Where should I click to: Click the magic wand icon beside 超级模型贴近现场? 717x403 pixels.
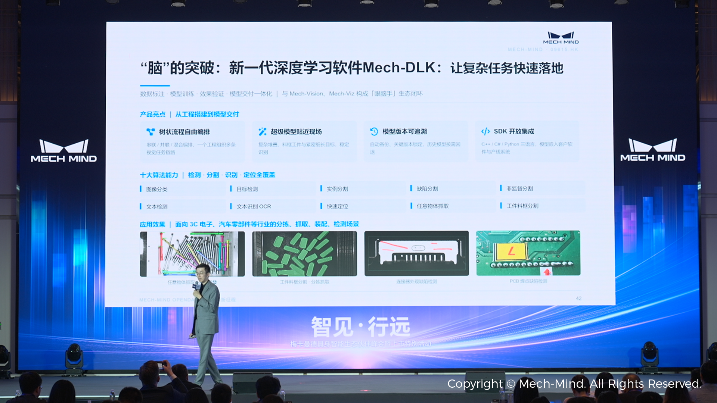263,131
